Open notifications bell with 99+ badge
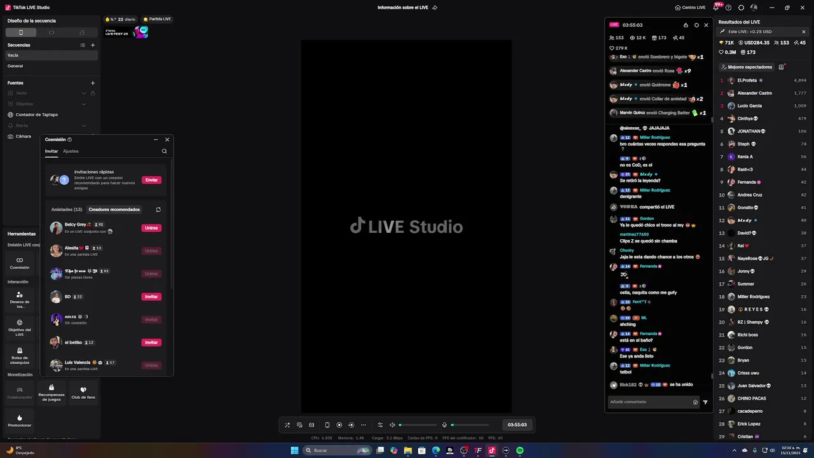Screen dimensions: 814x458 [717, 8]
